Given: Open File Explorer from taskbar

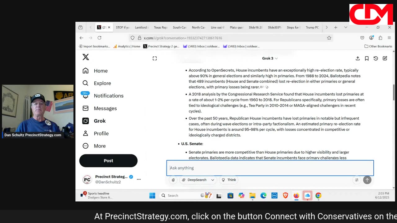Looking at the screenshot, I should (252, 195).
